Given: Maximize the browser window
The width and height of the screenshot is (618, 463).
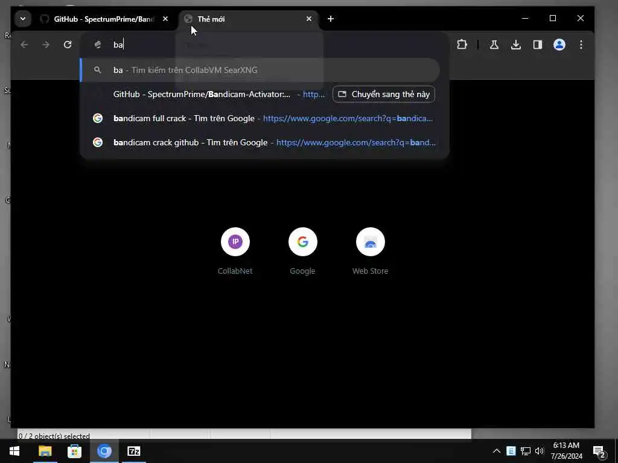Looking at the screenshot, I should point(553,18).
